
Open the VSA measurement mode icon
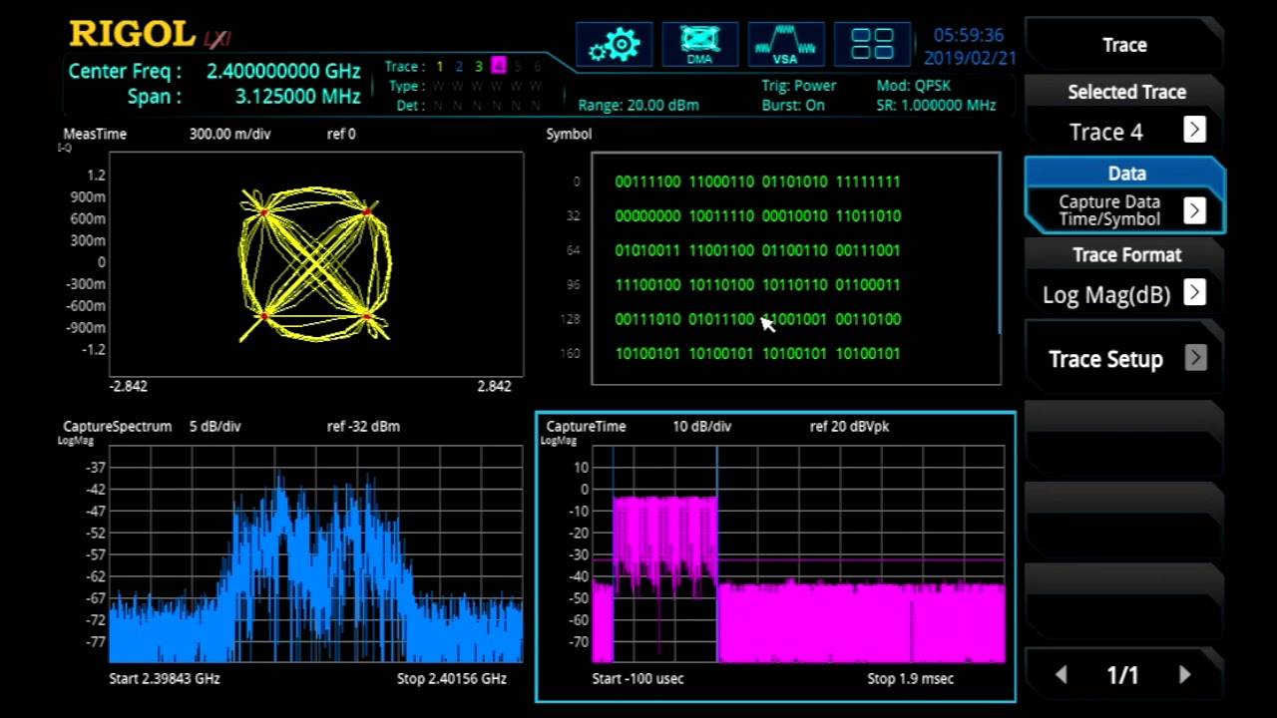click(x=786, y=45)
